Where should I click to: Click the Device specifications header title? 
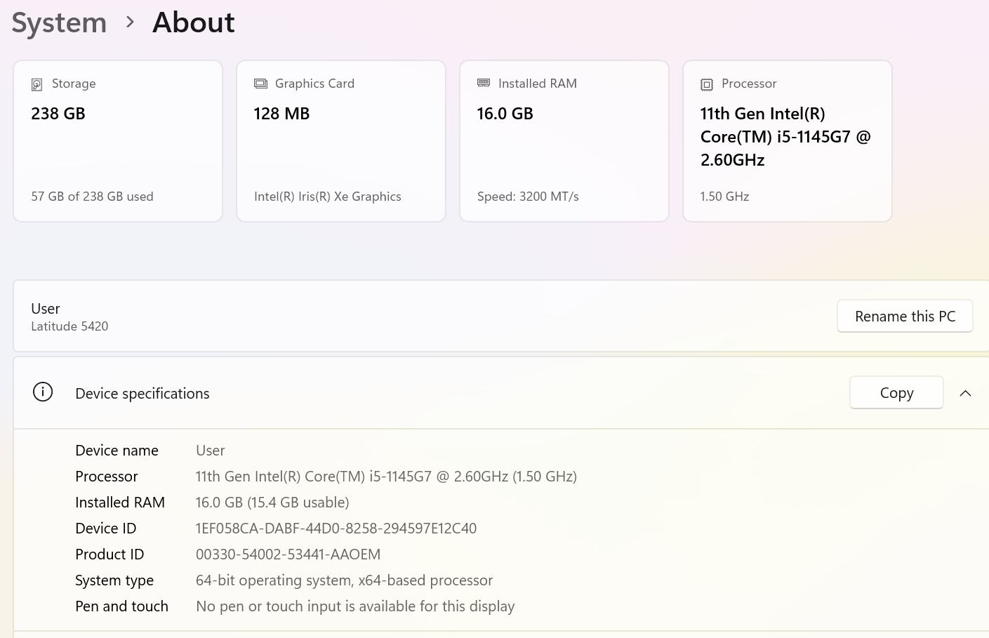pos(142,394)
